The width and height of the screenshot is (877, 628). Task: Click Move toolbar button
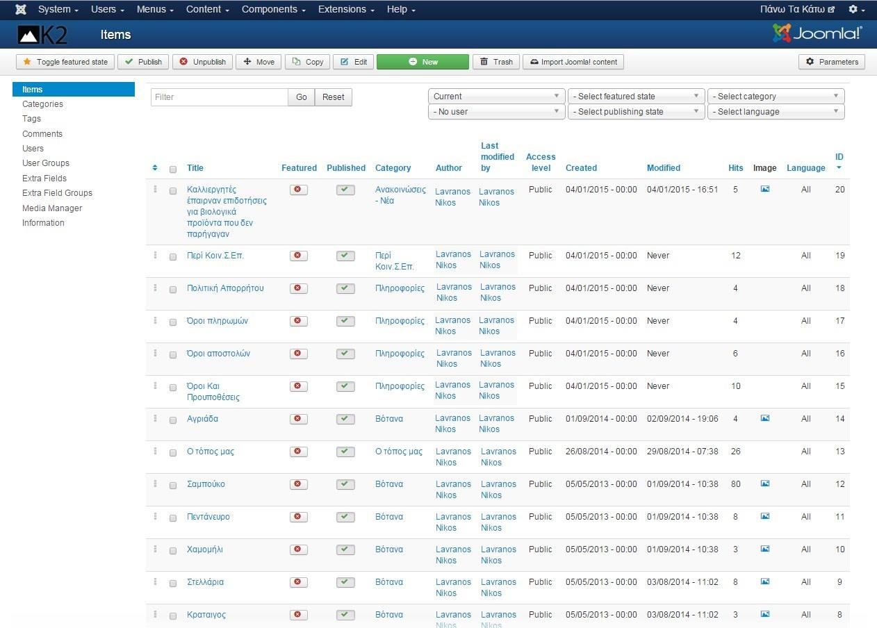(x=259, y=62)
